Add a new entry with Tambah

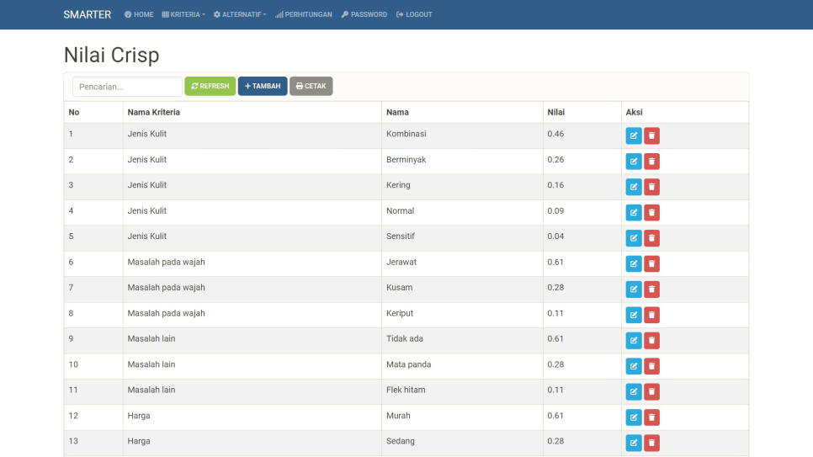click(263, 87)
